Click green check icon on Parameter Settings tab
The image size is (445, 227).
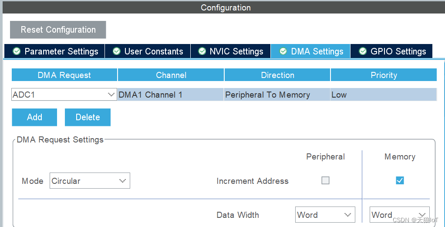click(17, 51)
